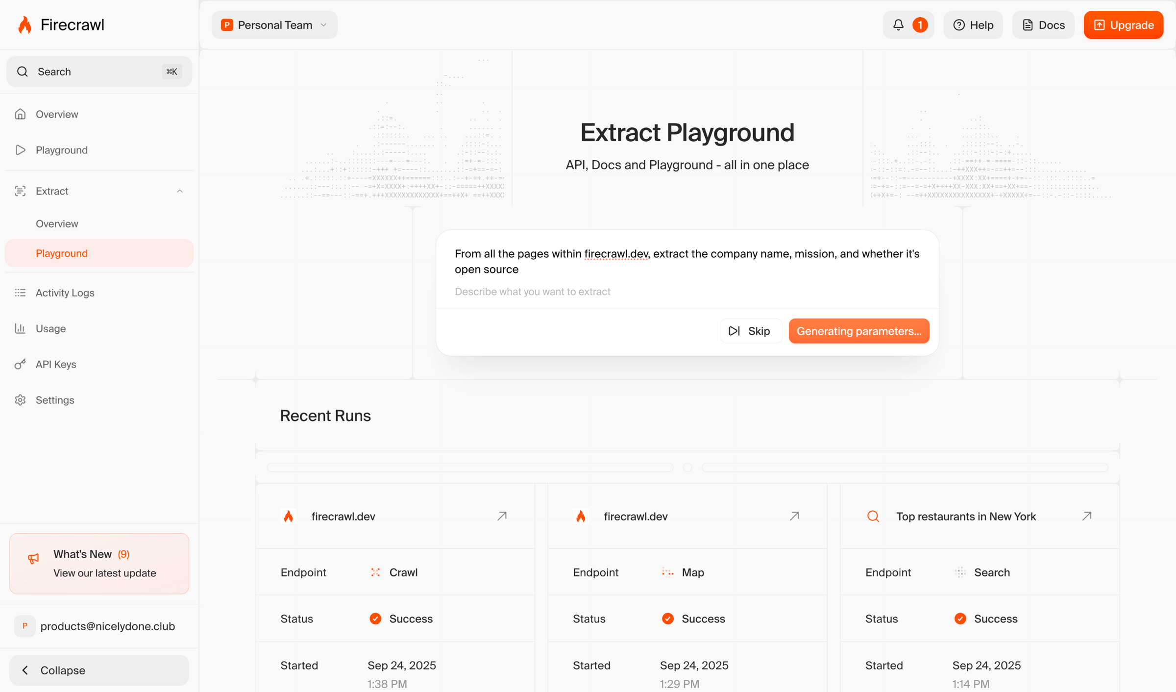The image size is (1176, 692).
Task: Click the Skip button
Action: pos(750,331)
